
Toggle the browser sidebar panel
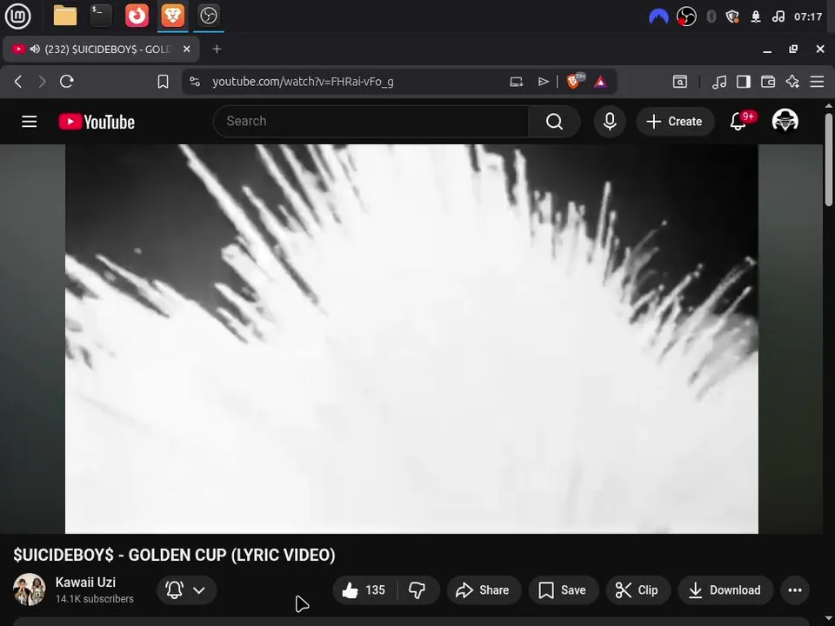(744, 82)
